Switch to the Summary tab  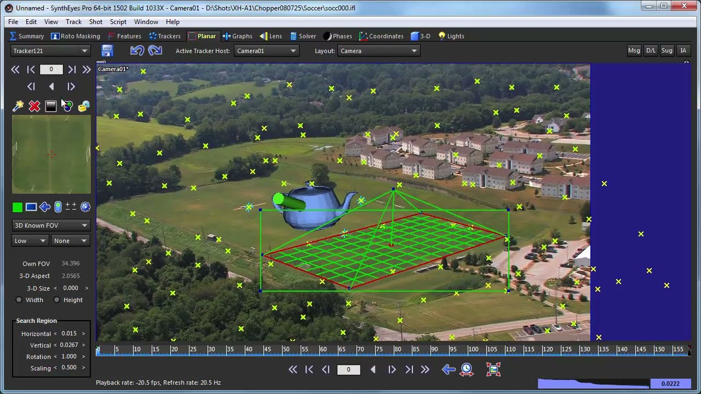pos(27,36)
